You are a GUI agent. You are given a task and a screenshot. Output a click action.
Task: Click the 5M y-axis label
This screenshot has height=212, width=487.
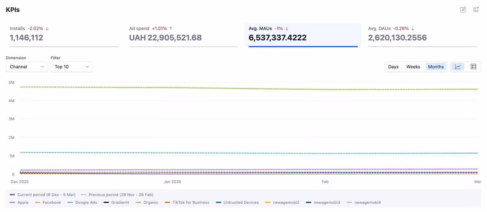[12, 82]
